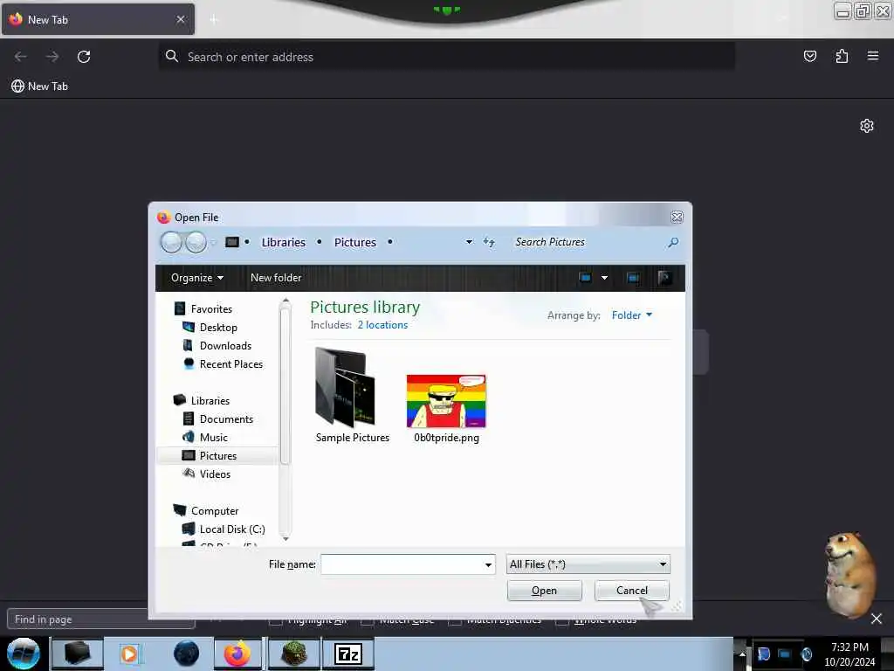Open the dark globe taskbar icon

[x=186, y=654]
